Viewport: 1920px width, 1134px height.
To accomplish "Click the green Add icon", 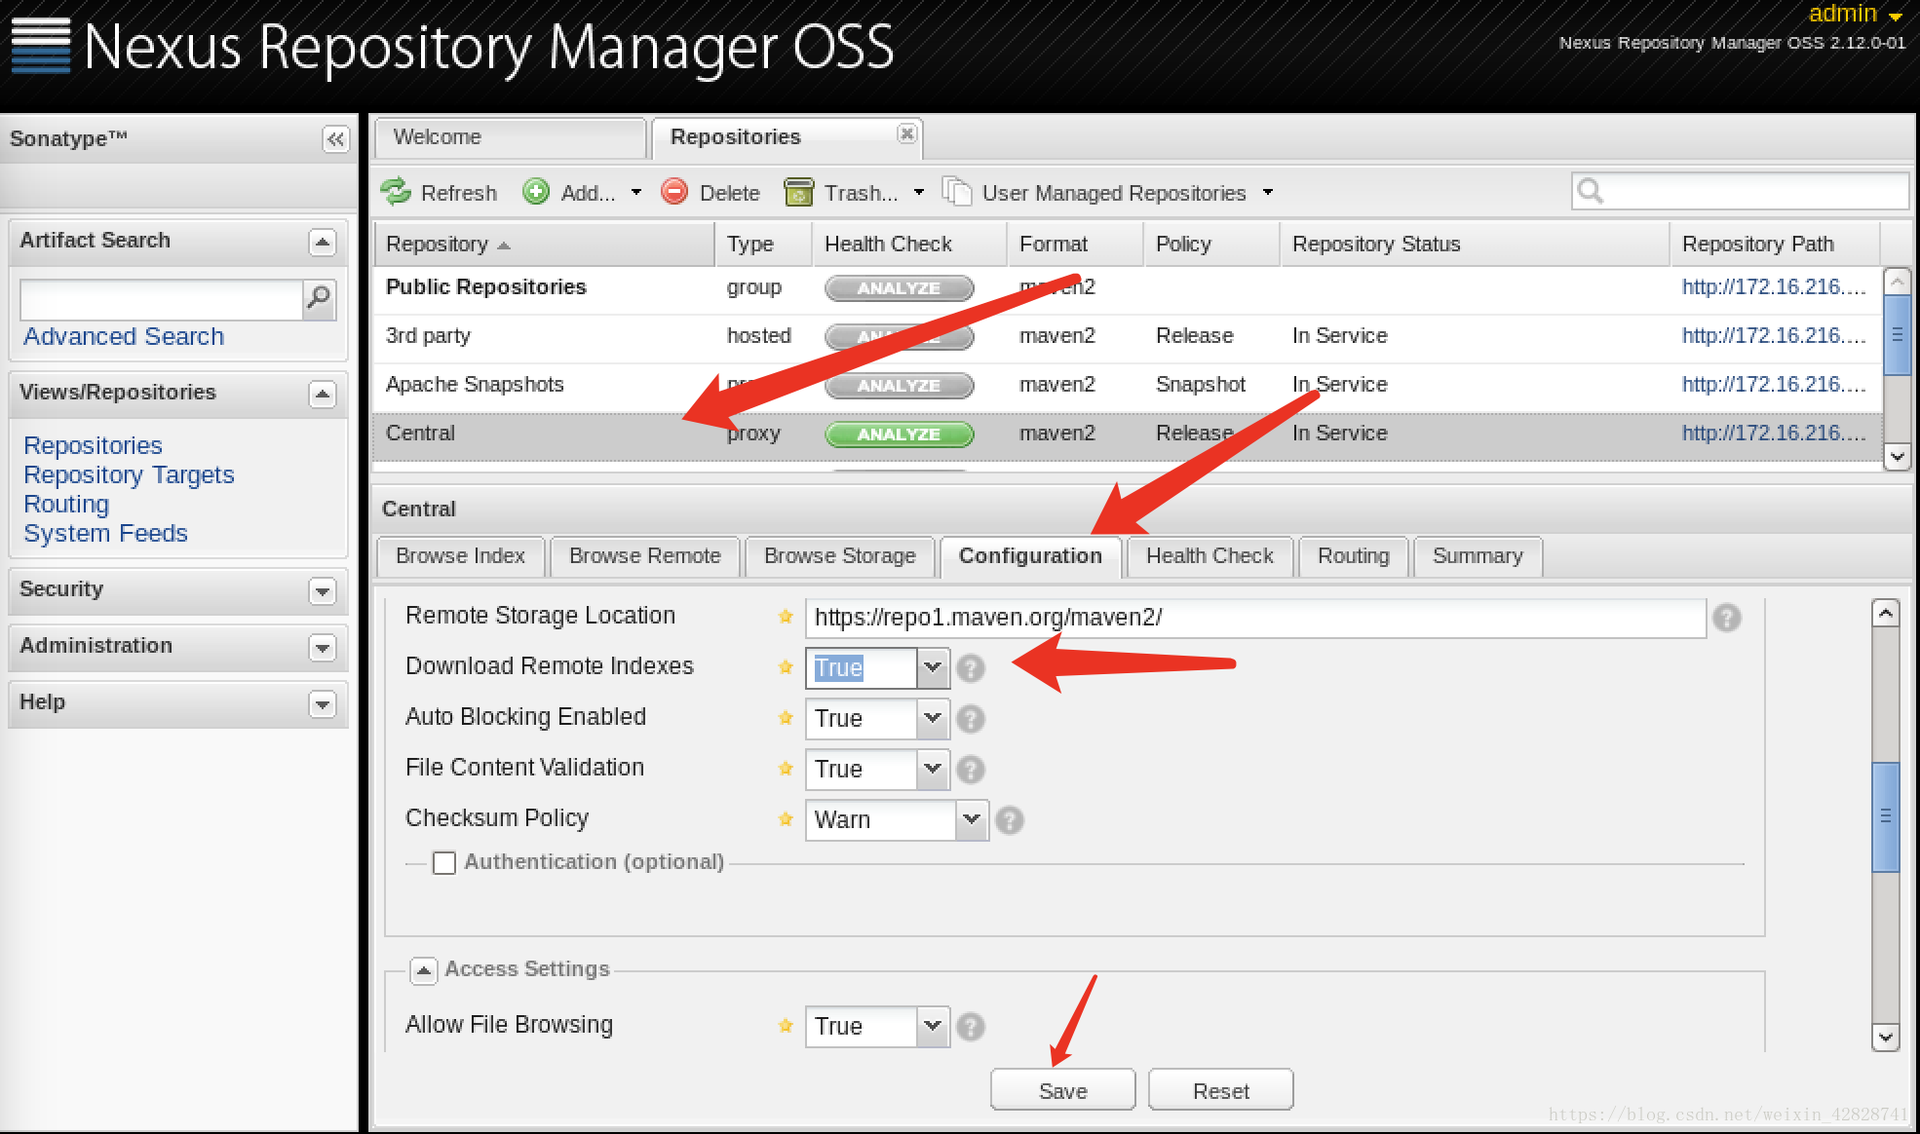I will point(536,192).
